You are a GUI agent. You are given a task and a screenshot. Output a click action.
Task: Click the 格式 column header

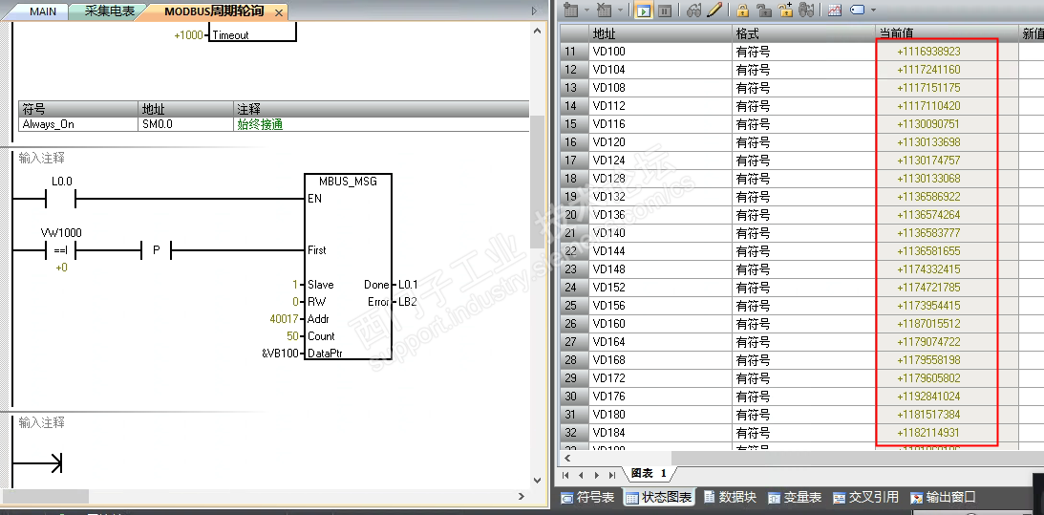pos(803,33)
